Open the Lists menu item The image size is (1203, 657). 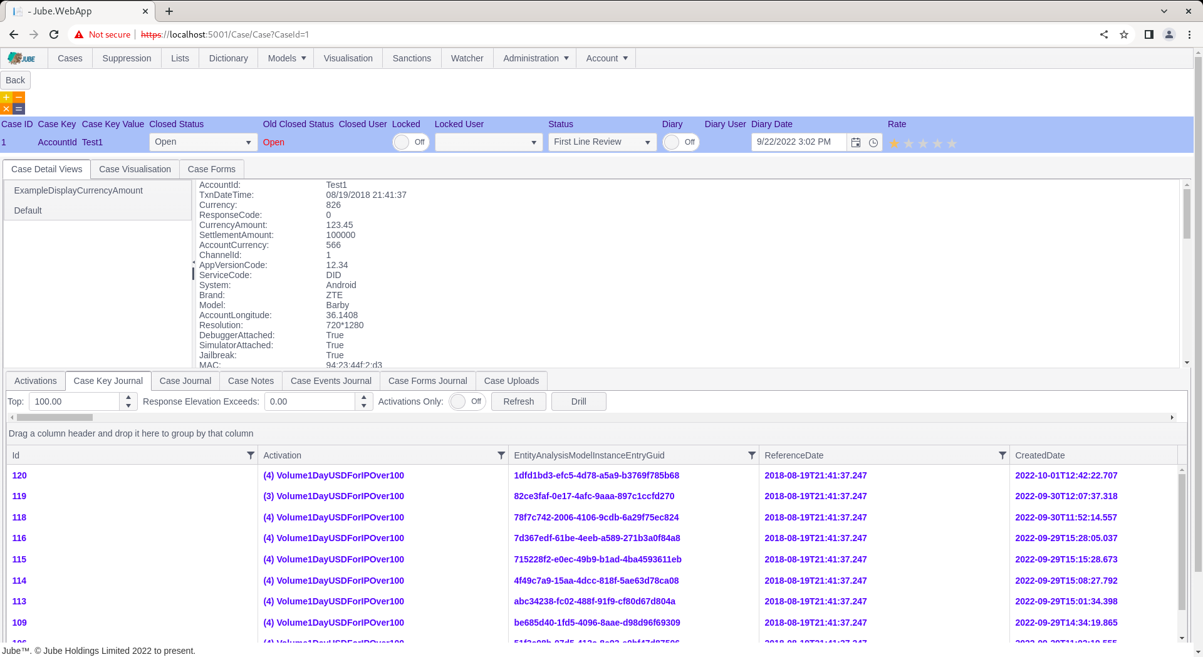coord(180,58)
